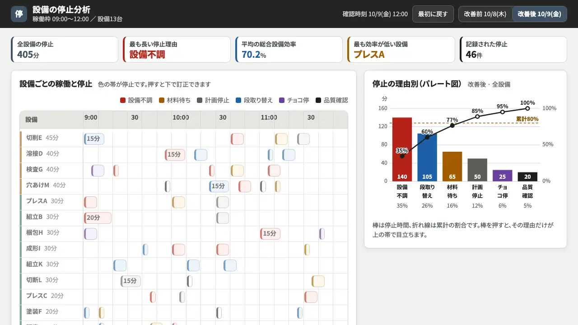Switch to 改善前 10/8(木) view
The height and width of the screenshot is (325, 578).
[485, 14]
